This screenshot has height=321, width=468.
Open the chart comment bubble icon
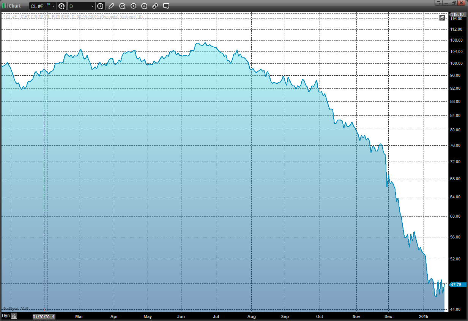point(166,6)
